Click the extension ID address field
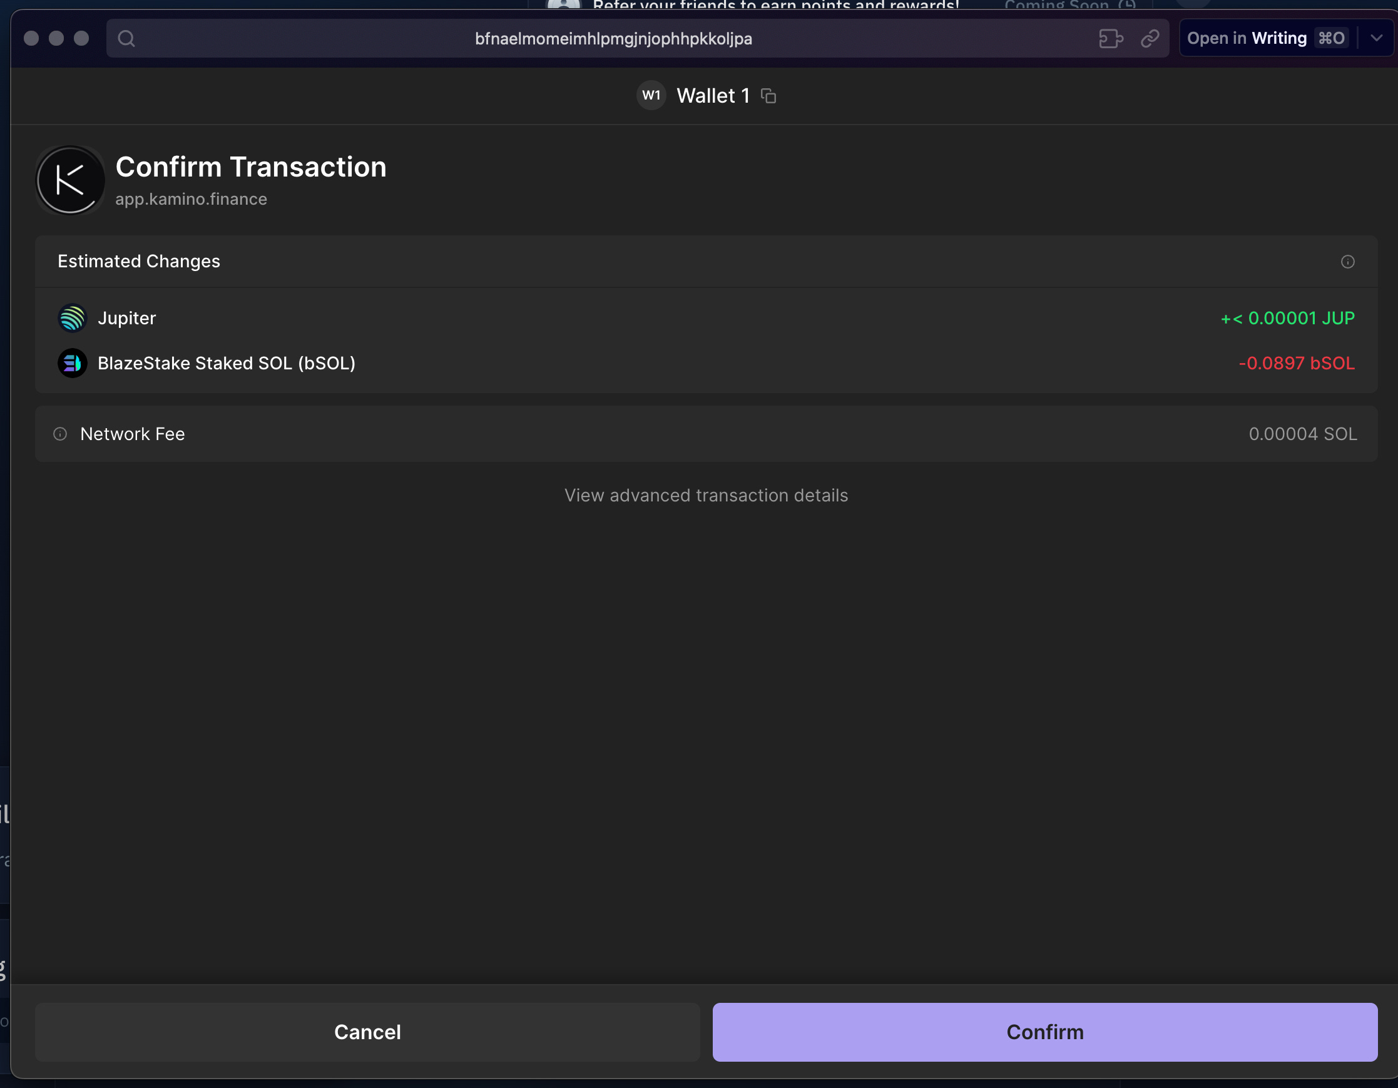 (x=613, y=38)
